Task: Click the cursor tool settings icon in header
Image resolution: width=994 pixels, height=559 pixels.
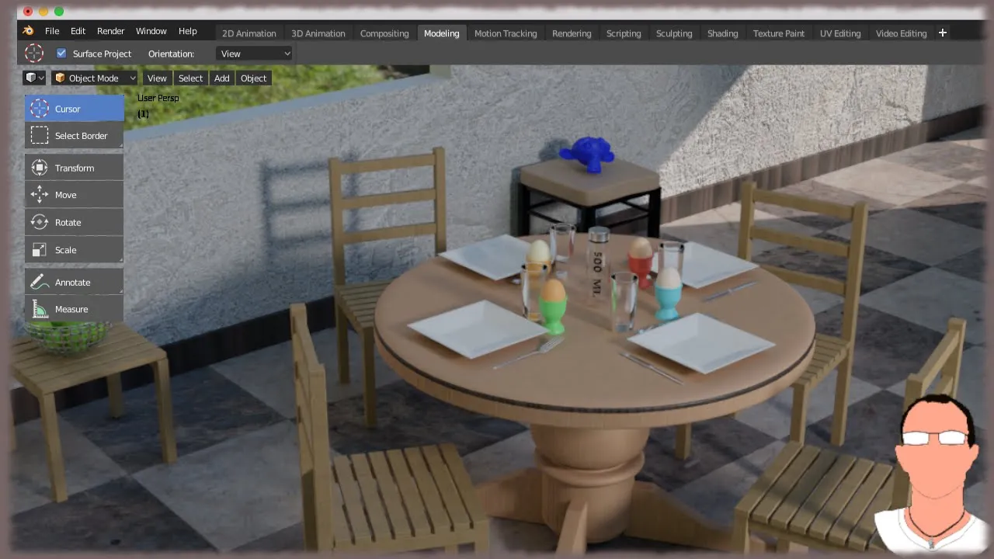Action: tap(34, 54)
